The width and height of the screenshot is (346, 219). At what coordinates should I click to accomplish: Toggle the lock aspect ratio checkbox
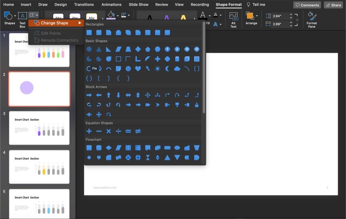[297, 20]
